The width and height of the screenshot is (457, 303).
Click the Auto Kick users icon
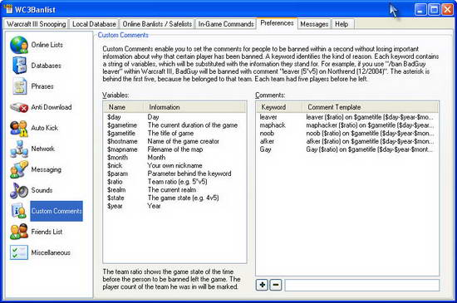[19, 129]
